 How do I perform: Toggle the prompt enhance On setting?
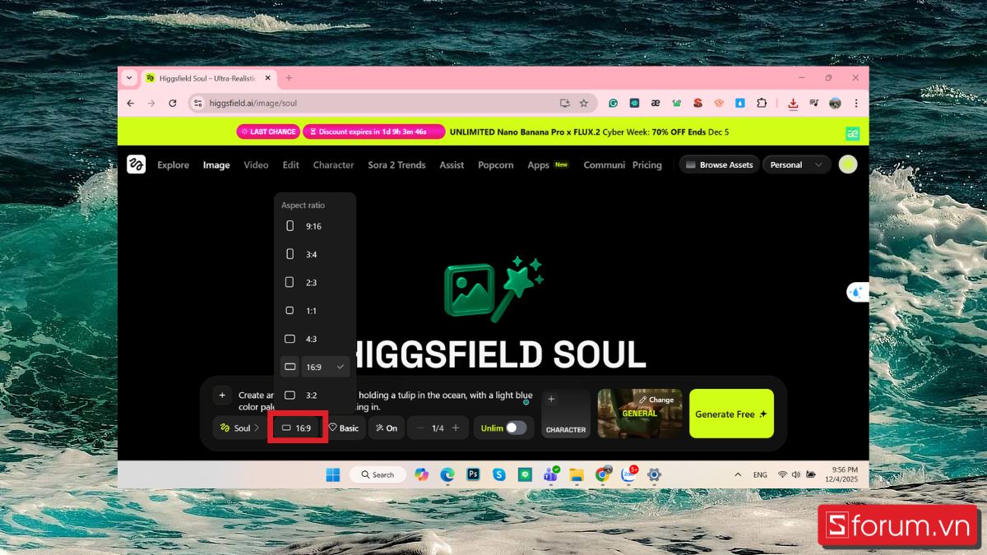click(x=386, y=428)
